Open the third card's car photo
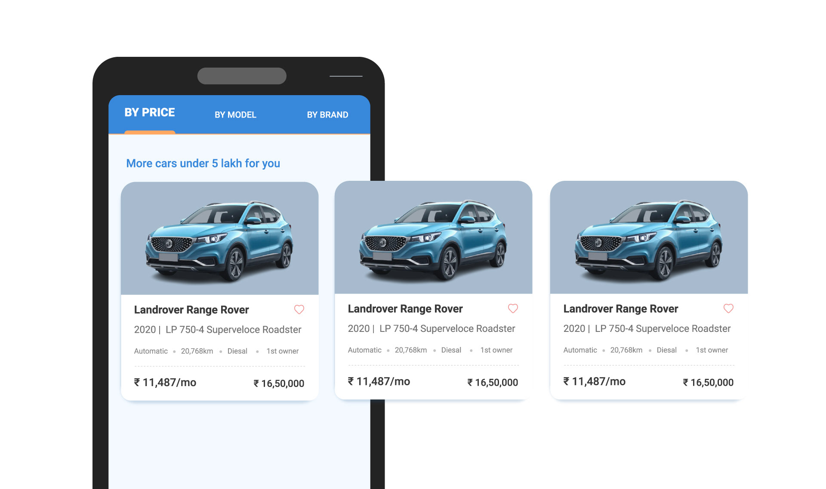 point(649,237)
